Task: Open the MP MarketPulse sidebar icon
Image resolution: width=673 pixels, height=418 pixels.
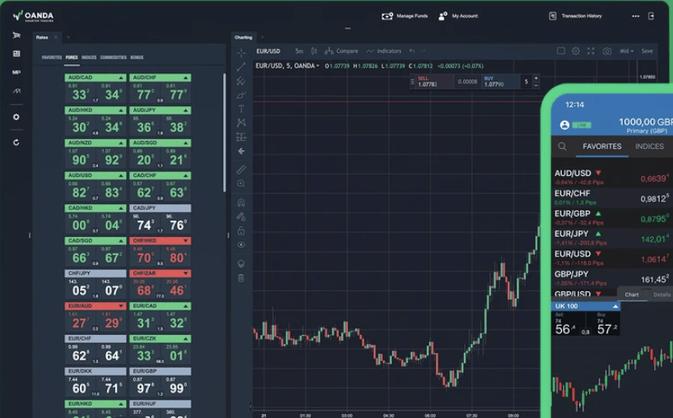Action: tap(16, 72)
